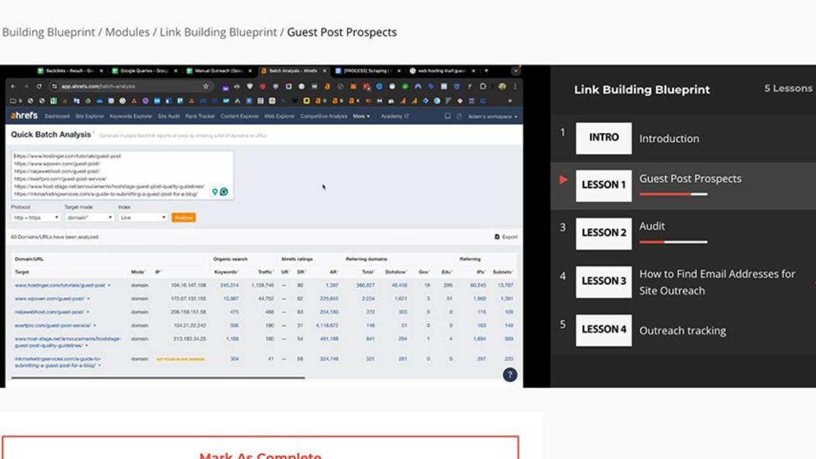Click the bookmark star in the address bar
Screen dimensions: 816x459
pyautogui.click(x=206, y=86)
